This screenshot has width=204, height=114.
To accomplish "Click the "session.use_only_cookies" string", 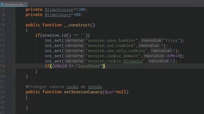I will [x=116, y=51].
